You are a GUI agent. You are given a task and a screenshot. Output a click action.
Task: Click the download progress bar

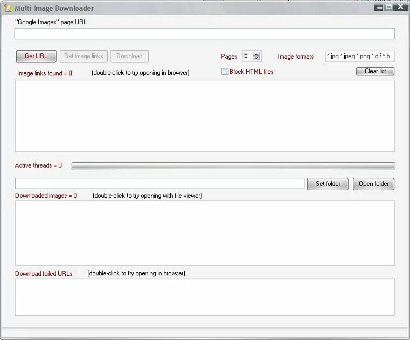pyautogui.click(x=233, y=166)
